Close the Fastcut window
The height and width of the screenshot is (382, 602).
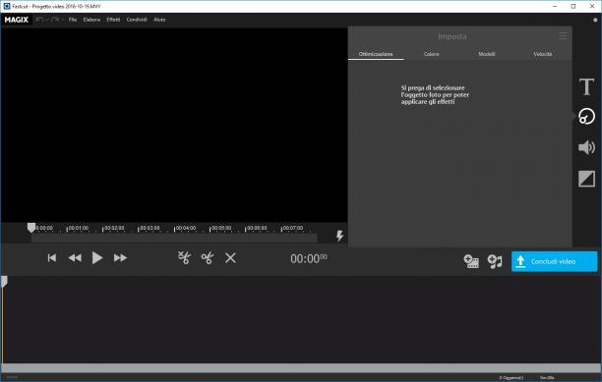(x=592, y=6)
